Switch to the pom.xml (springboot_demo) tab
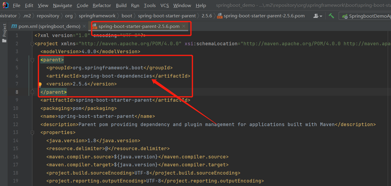 coord(49,26)
